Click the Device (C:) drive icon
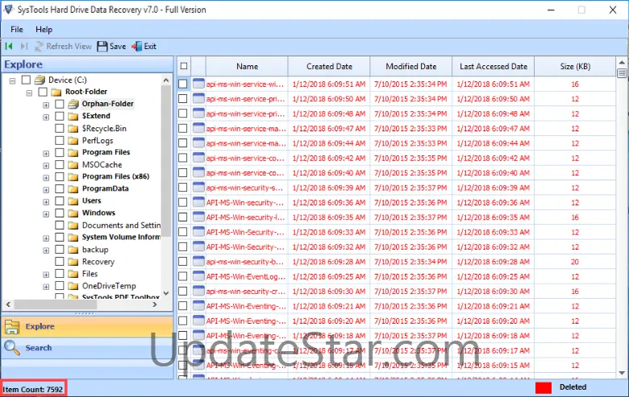629x397 pixels. [40, 80]
